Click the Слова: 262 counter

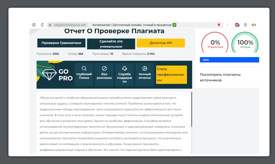pos(75,54)
